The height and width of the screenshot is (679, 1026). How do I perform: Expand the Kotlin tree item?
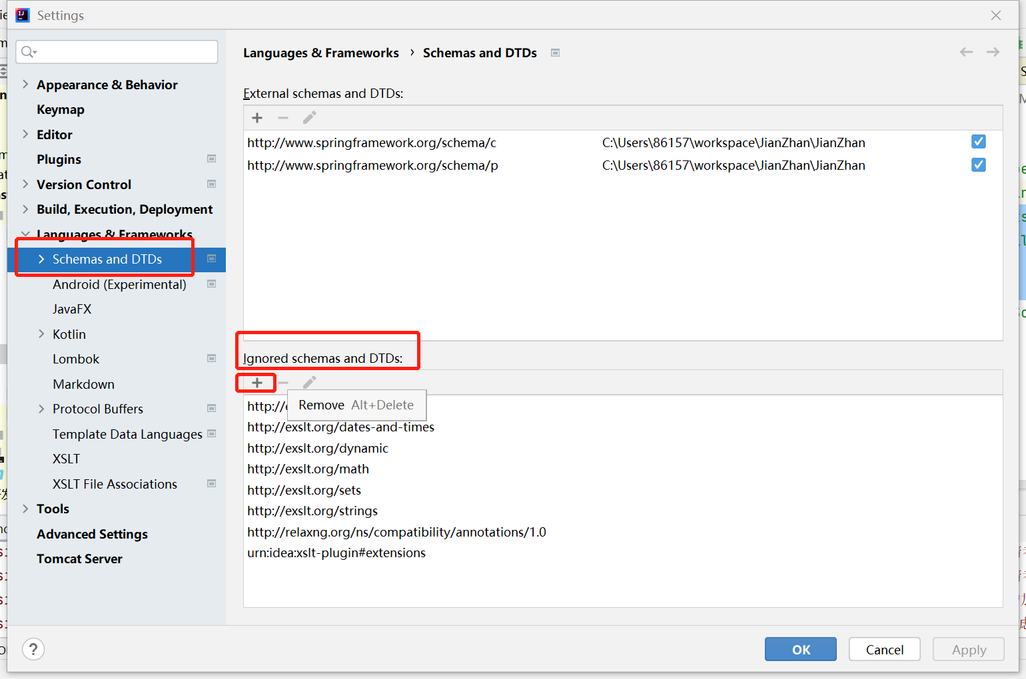pos(41,334)
